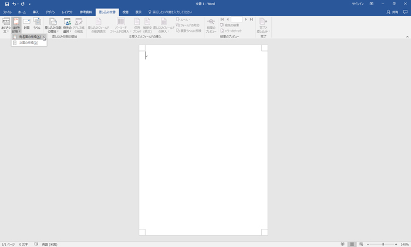Click the spelling proofing icon in status bar
Viewport: 411px width, 247px height.
[36, 244]
